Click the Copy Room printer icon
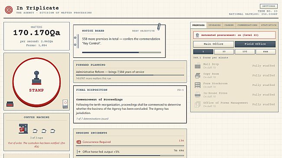Screen dimensions: 282x158 [198, 76]
